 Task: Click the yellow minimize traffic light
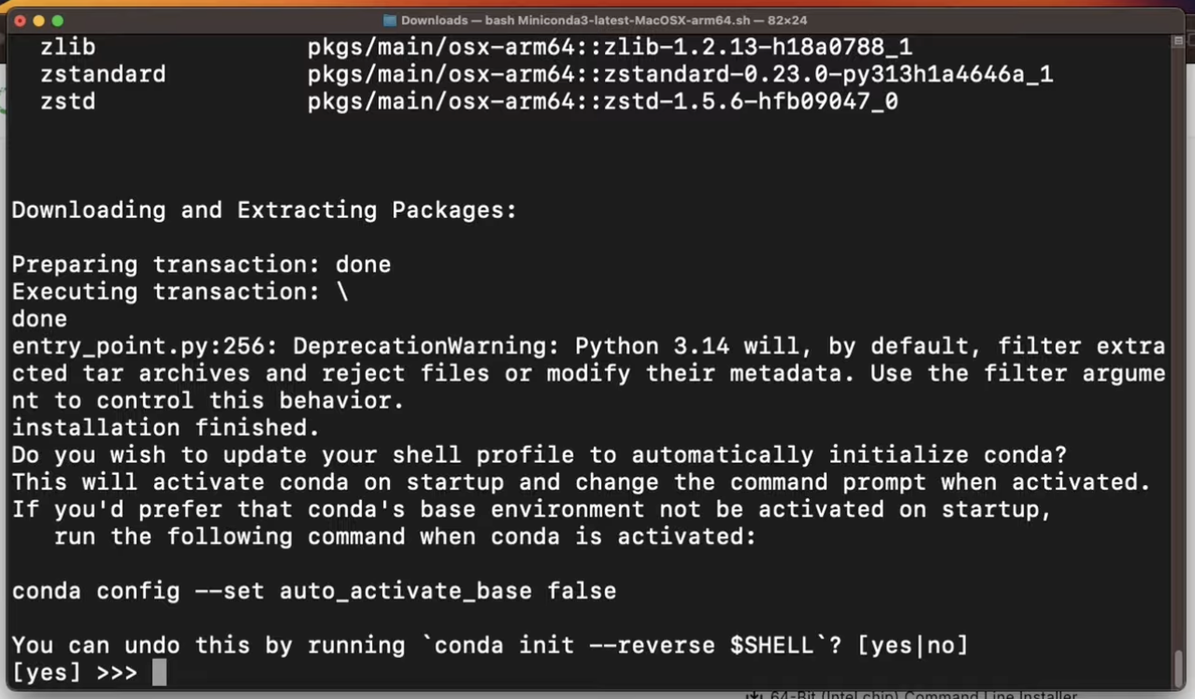coord(37,19)
